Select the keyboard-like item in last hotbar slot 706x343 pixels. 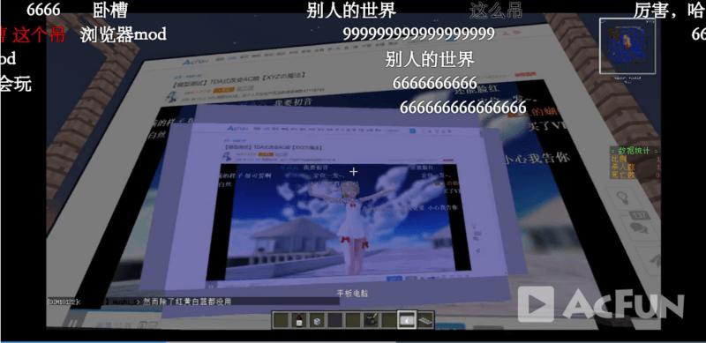tap(424, 320)
